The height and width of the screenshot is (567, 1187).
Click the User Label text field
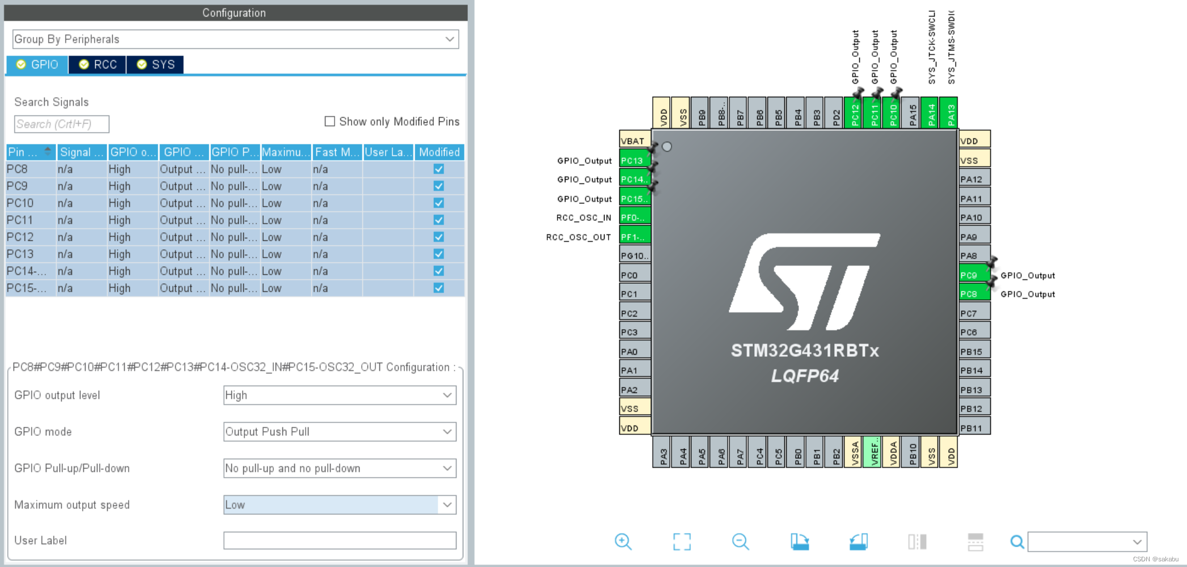click(x=340, y=540)
